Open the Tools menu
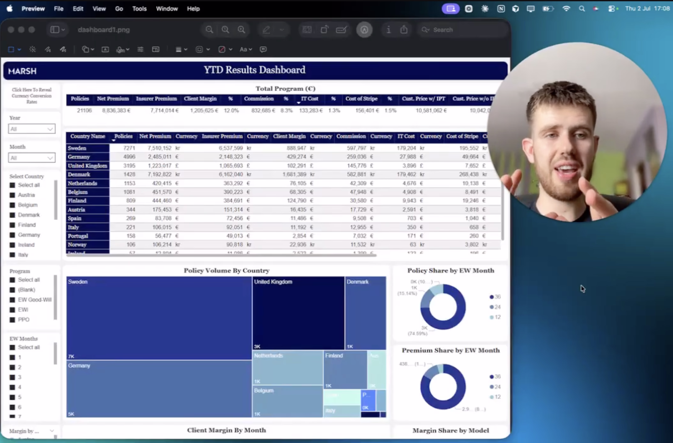 [140, 9]
